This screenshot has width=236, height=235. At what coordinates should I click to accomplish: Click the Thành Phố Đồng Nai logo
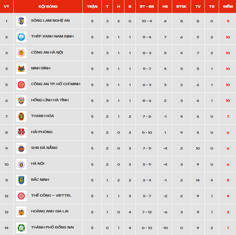click(21, 228)
